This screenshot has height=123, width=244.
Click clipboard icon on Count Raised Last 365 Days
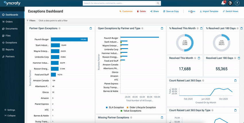tap(235, 81)
